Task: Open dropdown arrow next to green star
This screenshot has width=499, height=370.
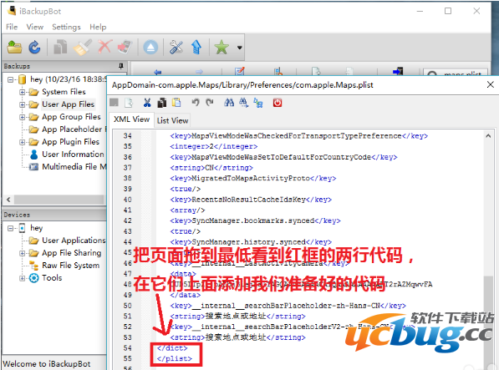Action: [x=240, y=48]
